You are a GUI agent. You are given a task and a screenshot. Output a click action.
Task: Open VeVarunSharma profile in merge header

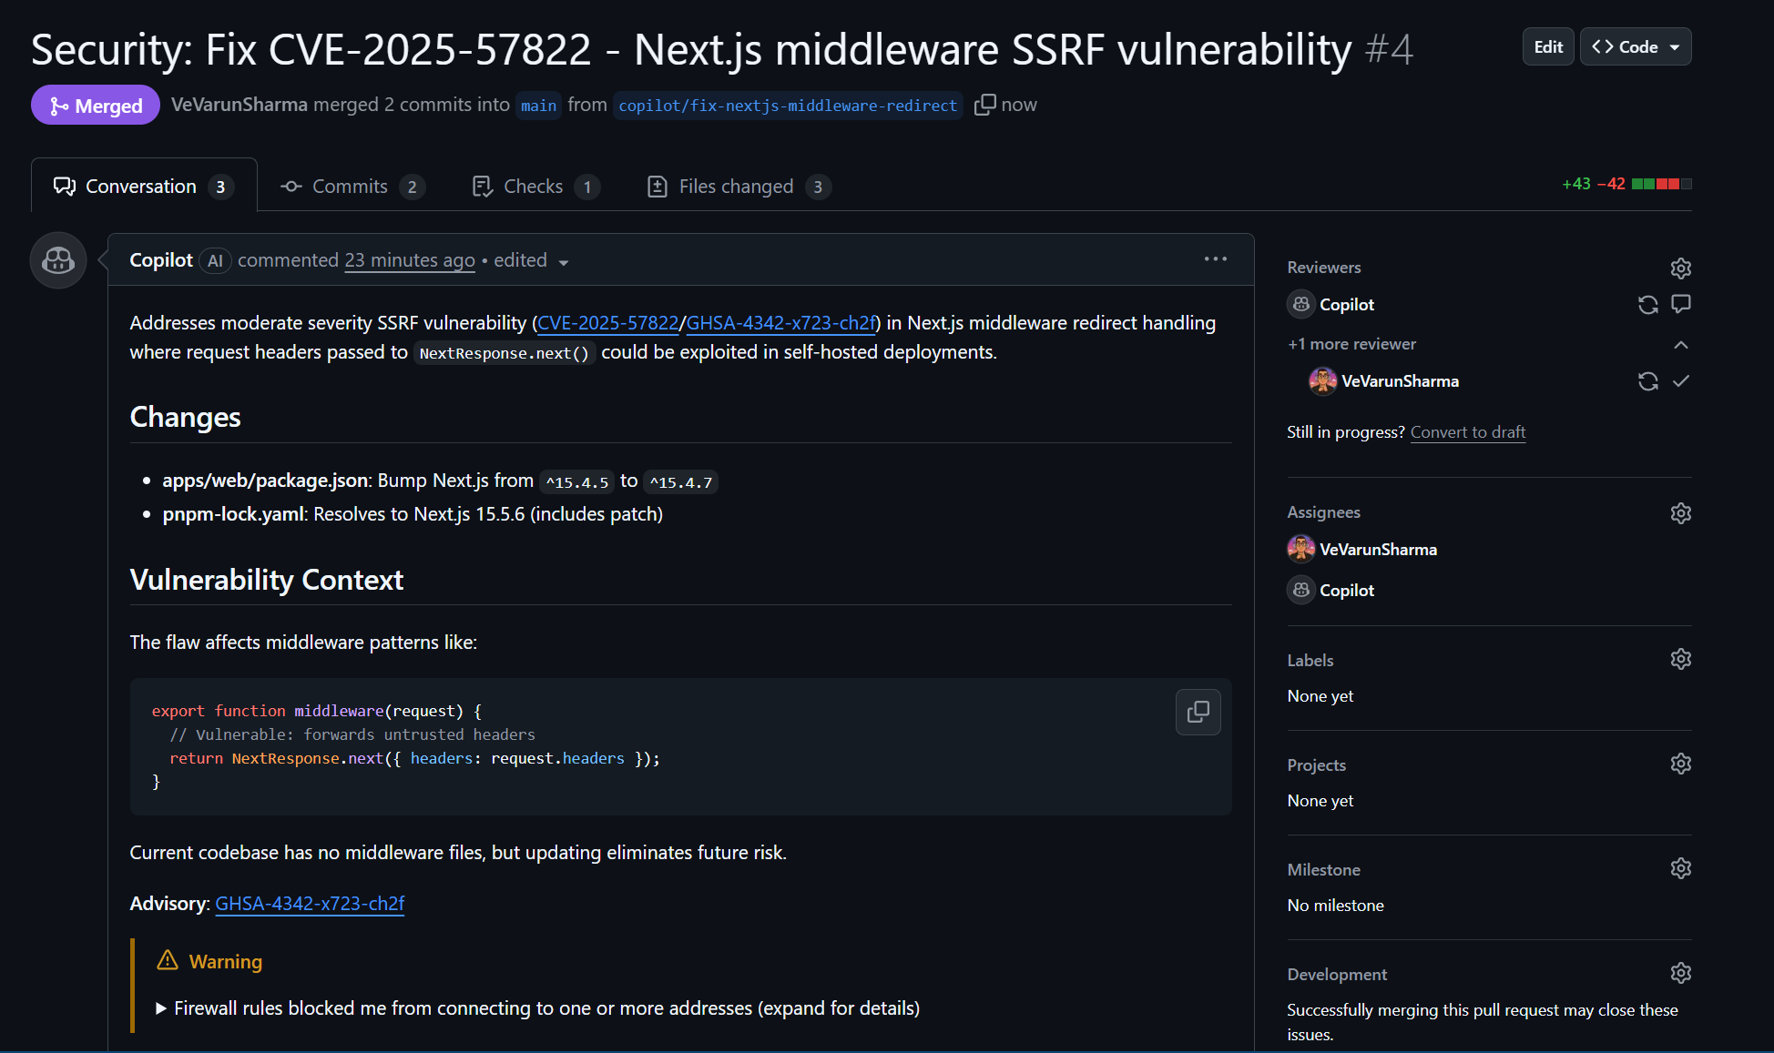239,105
